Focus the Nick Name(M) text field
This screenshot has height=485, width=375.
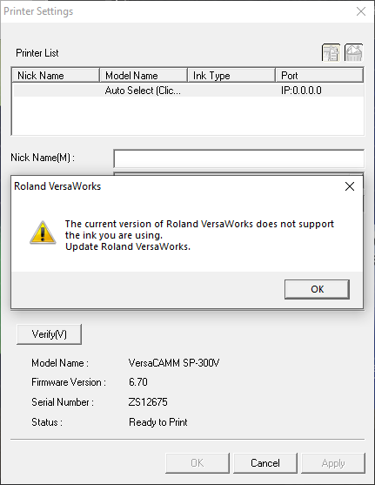tap(239, 158)
